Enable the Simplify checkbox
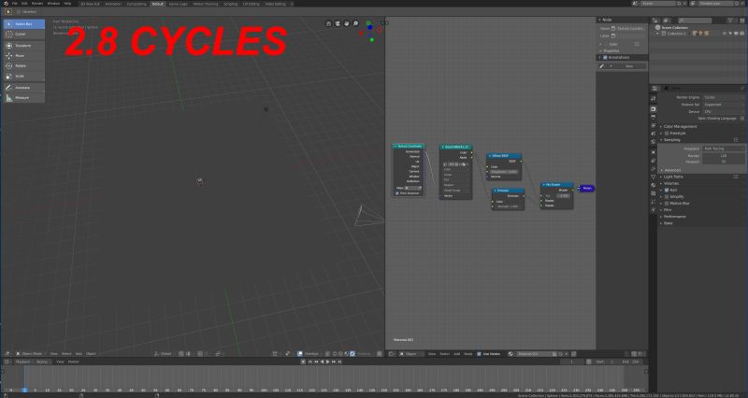This screenshot has width=748, height=398. 667,196
